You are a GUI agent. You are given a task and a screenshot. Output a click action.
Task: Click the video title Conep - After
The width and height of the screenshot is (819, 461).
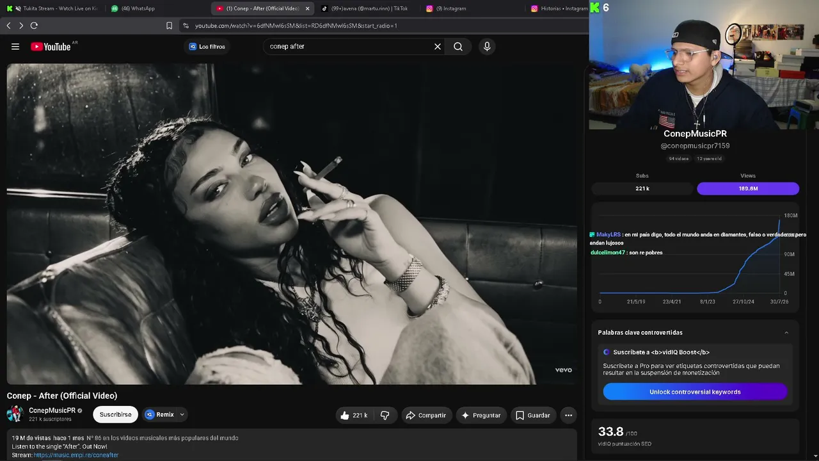point(62,396)
